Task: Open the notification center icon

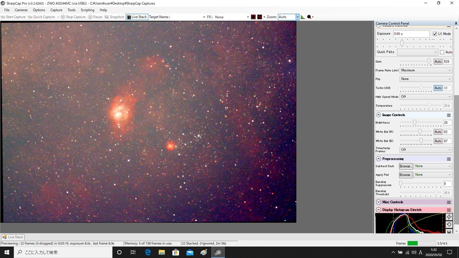Action: coord(450,252)
